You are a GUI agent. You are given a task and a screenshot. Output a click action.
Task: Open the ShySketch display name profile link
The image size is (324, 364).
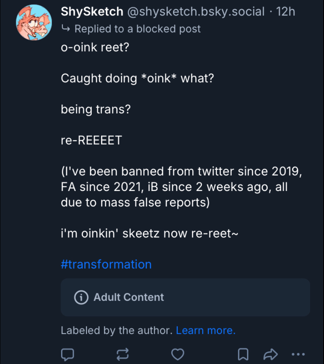(92, 12)
